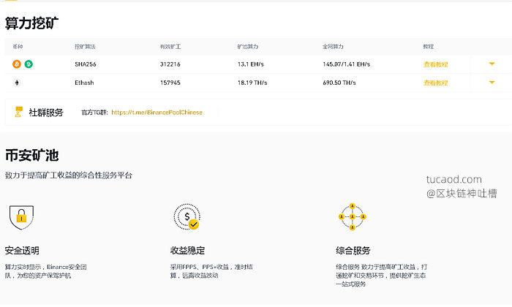
Task: Click the 币安矿池 section heading
Action: coord(31,155)
